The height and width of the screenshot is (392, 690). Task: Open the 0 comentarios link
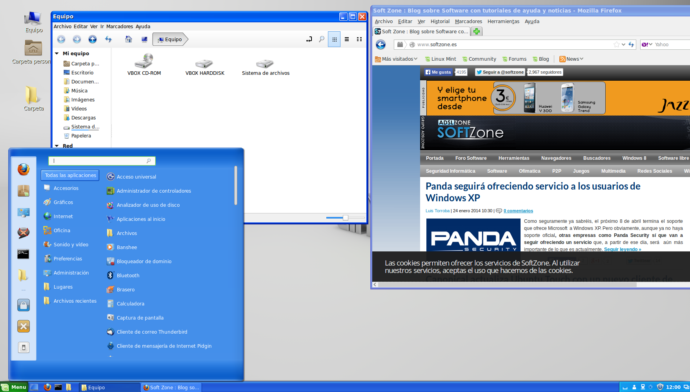[x=518, y=211]
